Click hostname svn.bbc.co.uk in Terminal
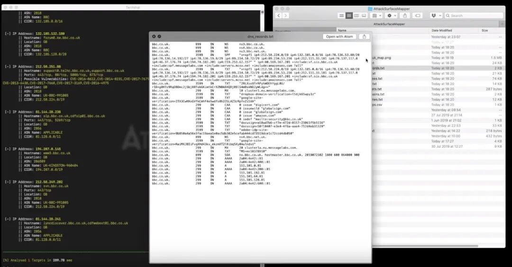The height and width of the screenshot is (267, 512). pyautogui.click(x=56, y=186)
